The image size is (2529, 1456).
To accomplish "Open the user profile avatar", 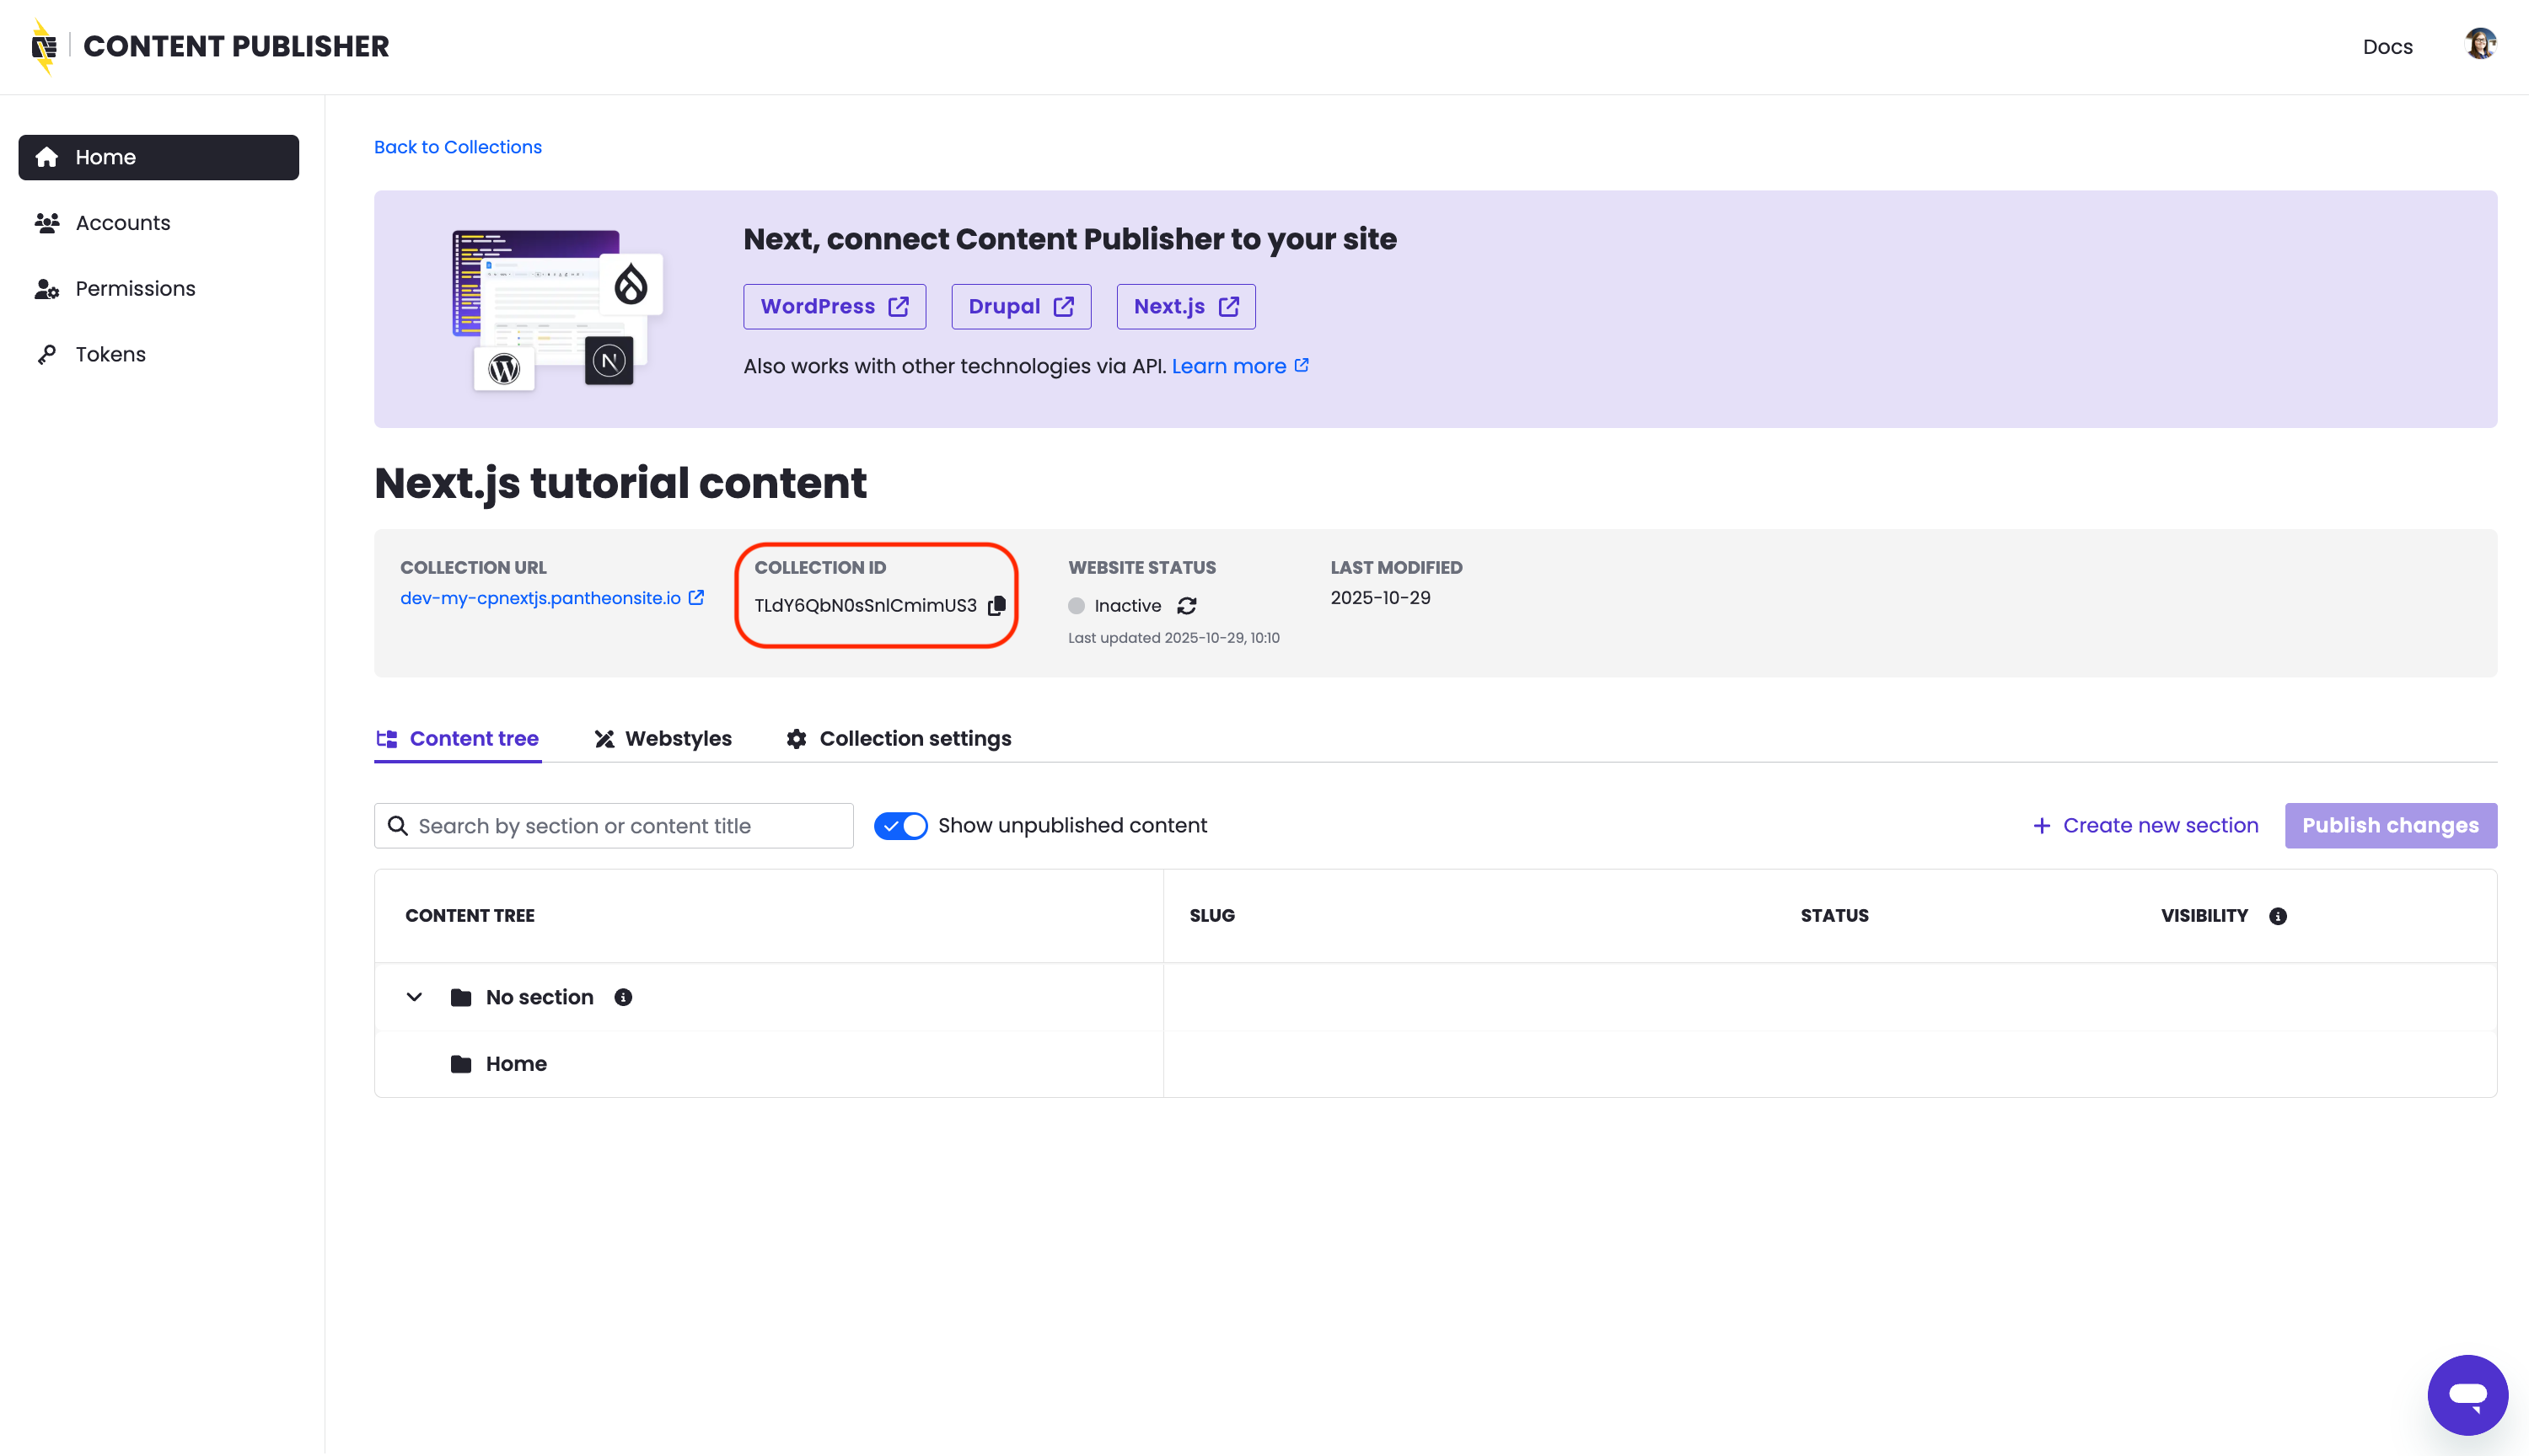I will 2480,44.
